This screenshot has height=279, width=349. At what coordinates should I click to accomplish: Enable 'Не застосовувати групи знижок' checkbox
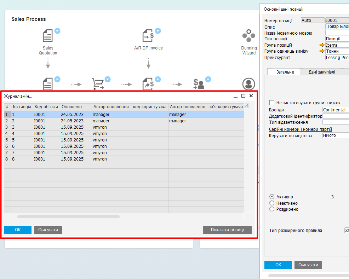[x=272, y=103]
